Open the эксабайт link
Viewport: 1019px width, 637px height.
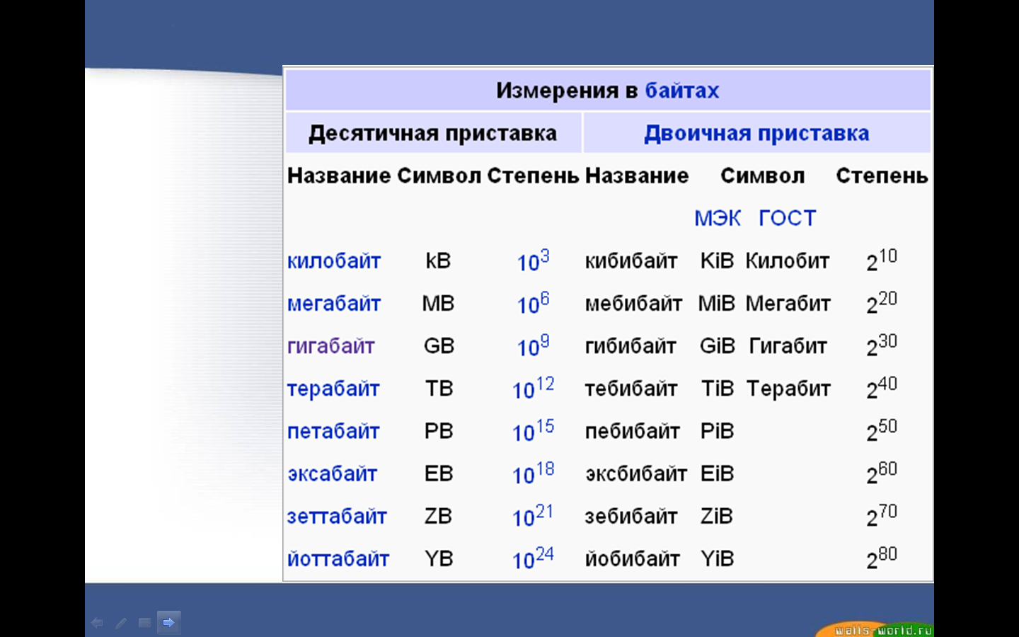(x=332, y=474)
